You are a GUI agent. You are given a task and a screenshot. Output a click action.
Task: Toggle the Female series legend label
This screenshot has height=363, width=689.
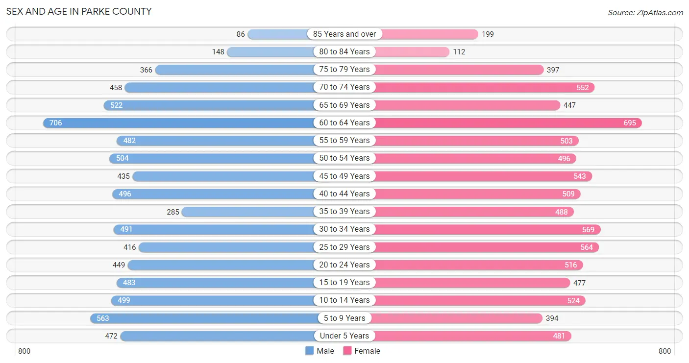coord(368,351)
